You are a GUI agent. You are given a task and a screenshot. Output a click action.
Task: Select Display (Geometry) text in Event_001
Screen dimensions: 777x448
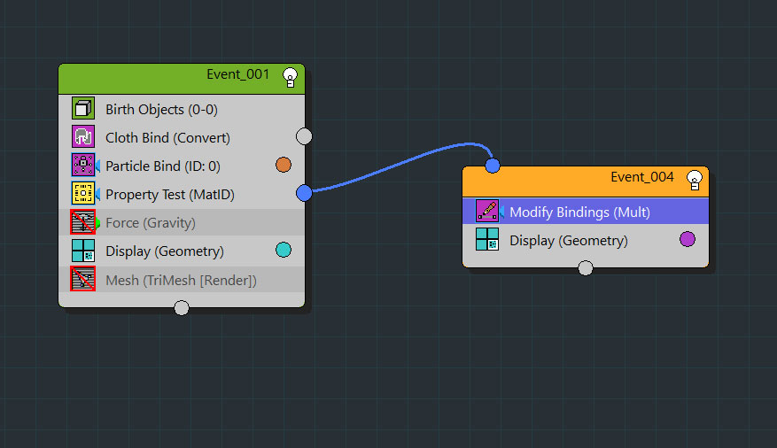click(x=165, y=251)
